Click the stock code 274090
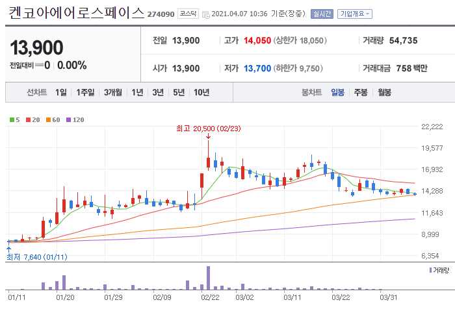455x311 pixels. coord(161,14)
